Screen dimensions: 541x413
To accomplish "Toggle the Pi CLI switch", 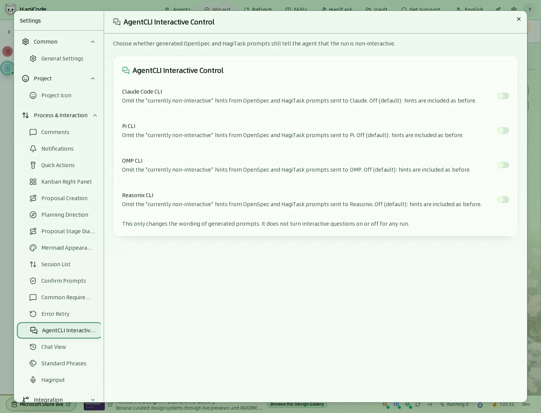I will [503, 131].
